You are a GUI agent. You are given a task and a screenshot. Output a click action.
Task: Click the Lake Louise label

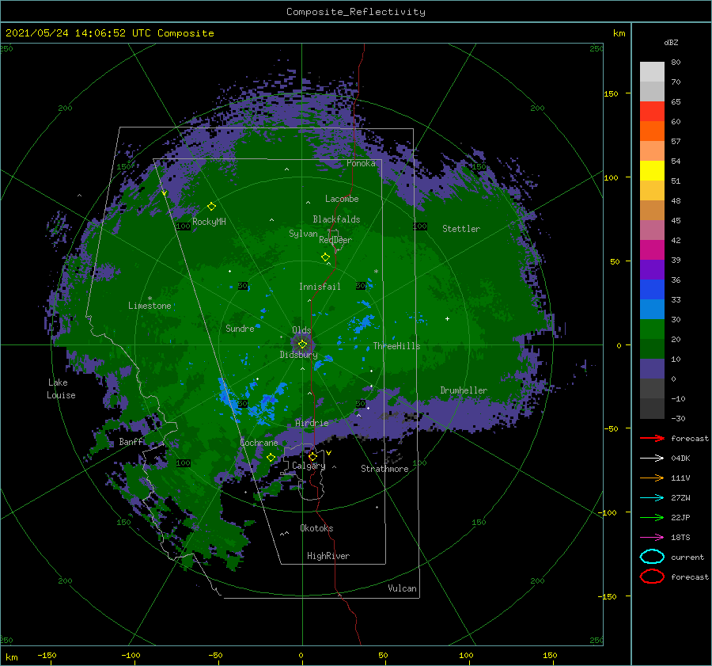pyautogui.click(x=61, y=389)
